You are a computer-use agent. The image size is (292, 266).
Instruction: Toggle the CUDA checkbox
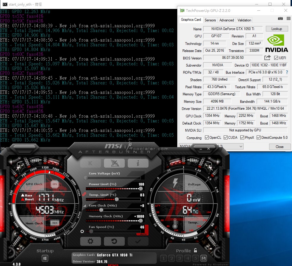point(225,138)
